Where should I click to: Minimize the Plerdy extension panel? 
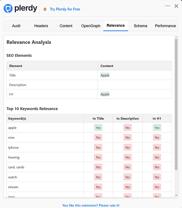click(168, 6)
